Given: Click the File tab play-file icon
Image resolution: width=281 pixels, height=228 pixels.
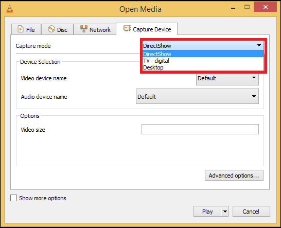Looking at the screenshot, I should 21,29.
